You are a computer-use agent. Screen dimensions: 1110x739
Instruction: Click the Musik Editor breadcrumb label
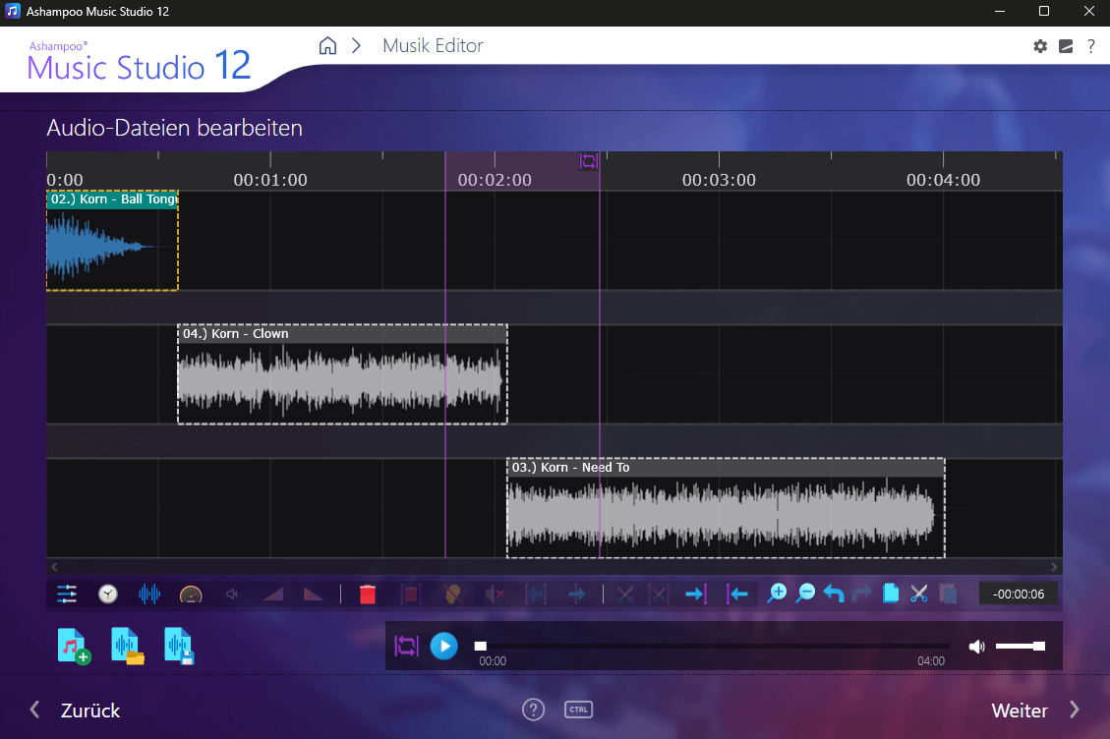pos(433,46)
